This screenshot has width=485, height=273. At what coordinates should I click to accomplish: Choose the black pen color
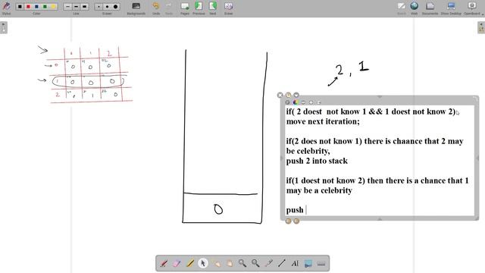(x=20, y=7)
